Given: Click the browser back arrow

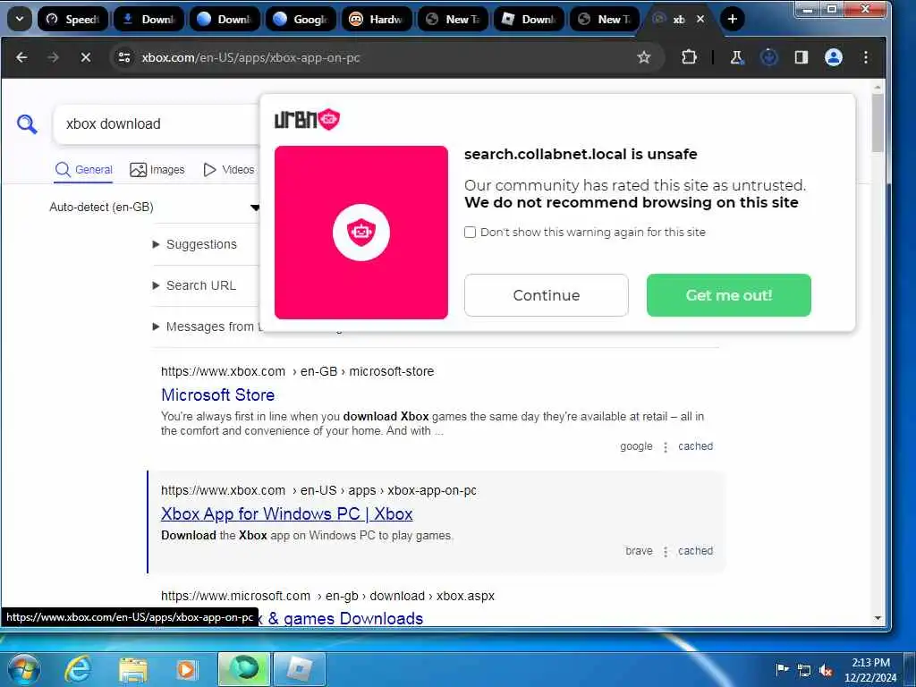Looking at the screenshot, I should click(x=21, y=57).
